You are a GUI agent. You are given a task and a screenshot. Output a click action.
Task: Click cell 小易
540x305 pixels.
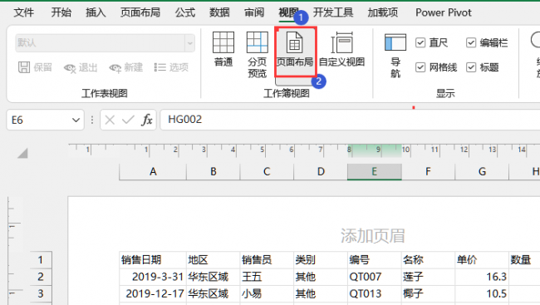click(x=267, y=293)
